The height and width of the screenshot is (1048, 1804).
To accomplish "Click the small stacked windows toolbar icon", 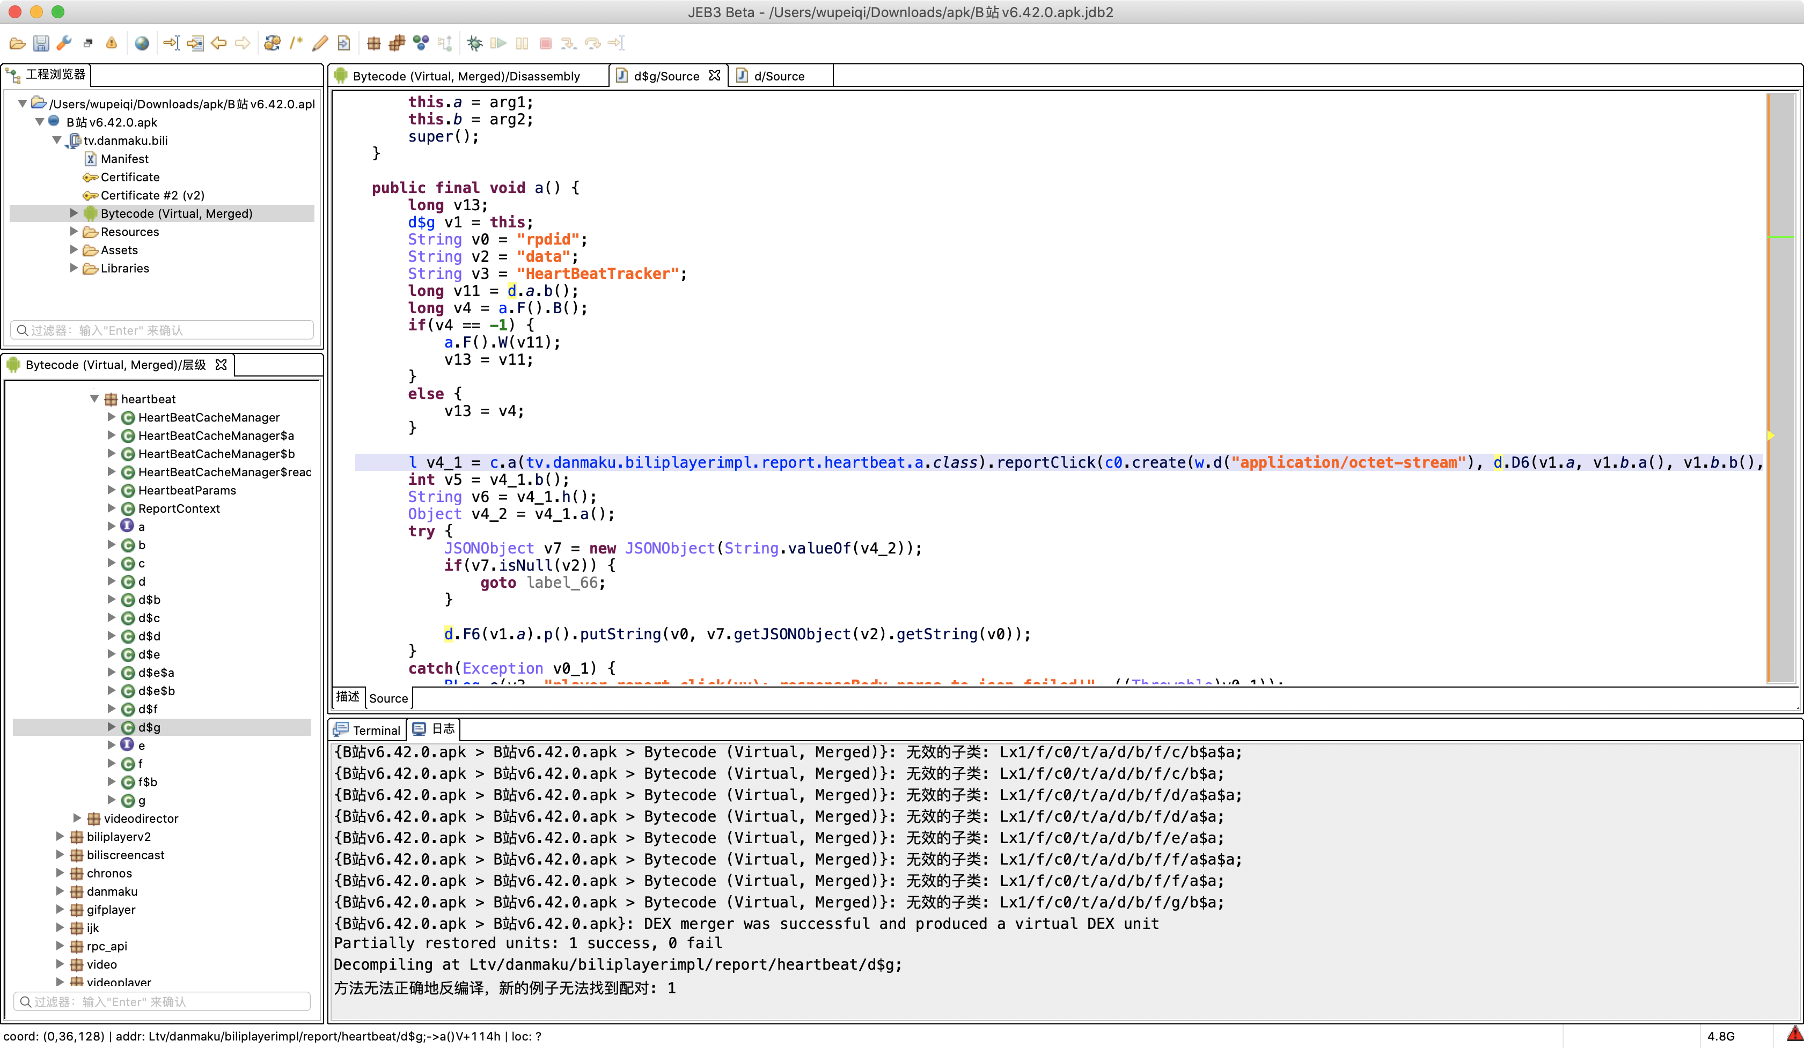I will click(88, 43).
